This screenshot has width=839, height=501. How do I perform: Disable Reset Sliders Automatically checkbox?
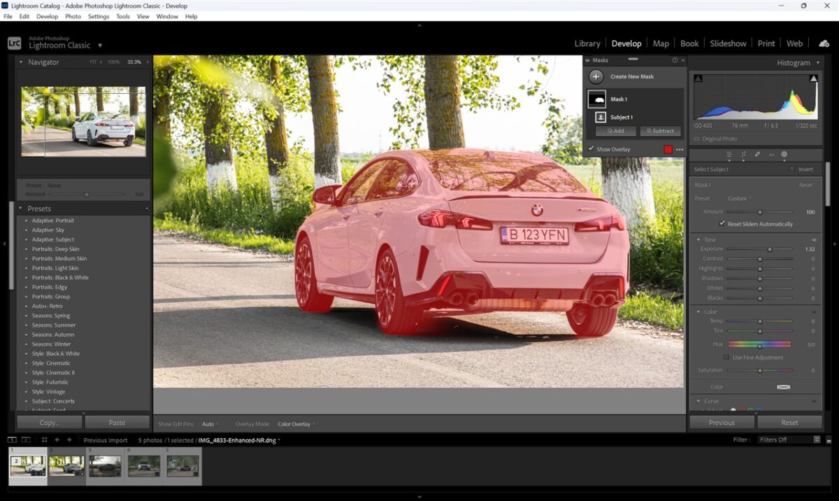click(x=722, y=224)
